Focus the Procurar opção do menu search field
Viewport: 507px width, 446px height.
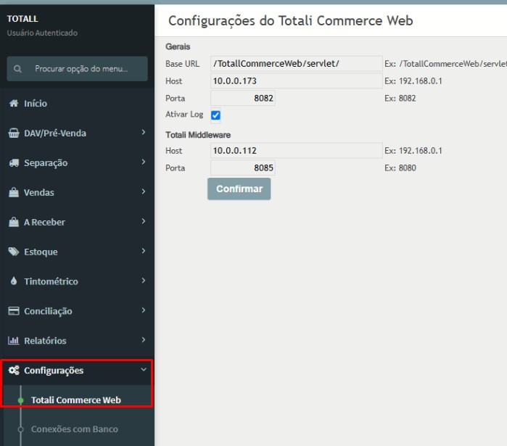coord(78,69)
